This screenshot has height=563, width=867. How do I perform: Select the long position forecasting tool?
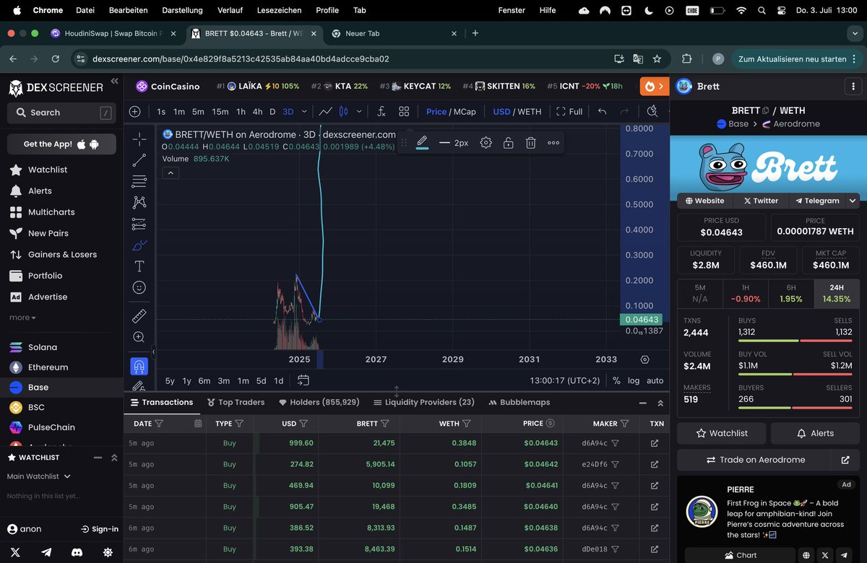139,224
